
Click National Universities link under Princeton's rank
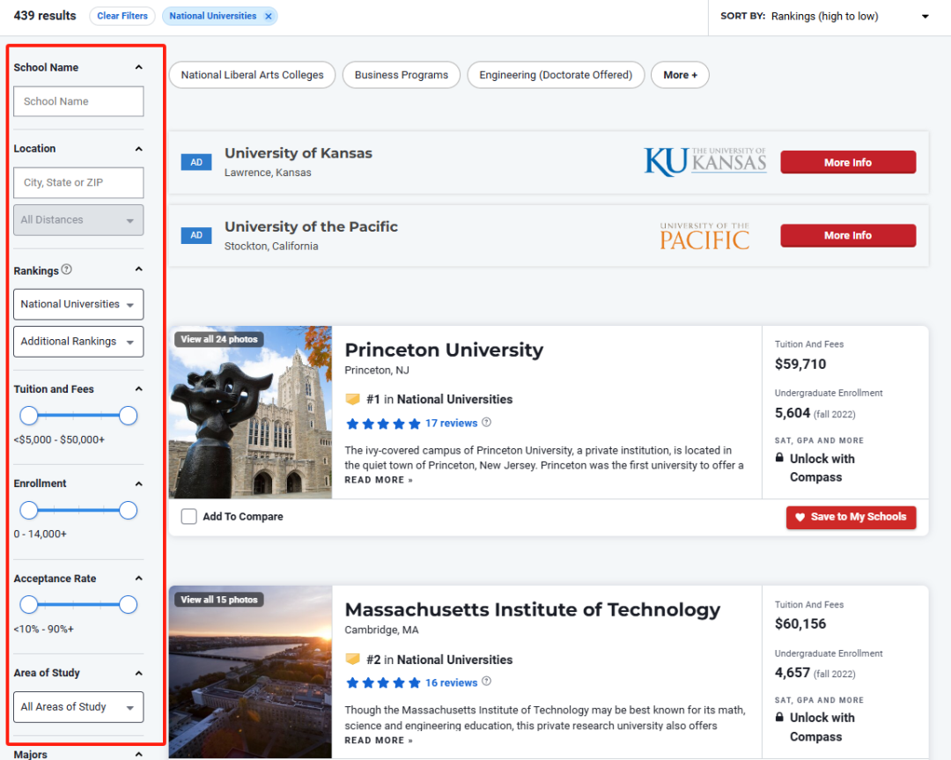coord(455,399)
